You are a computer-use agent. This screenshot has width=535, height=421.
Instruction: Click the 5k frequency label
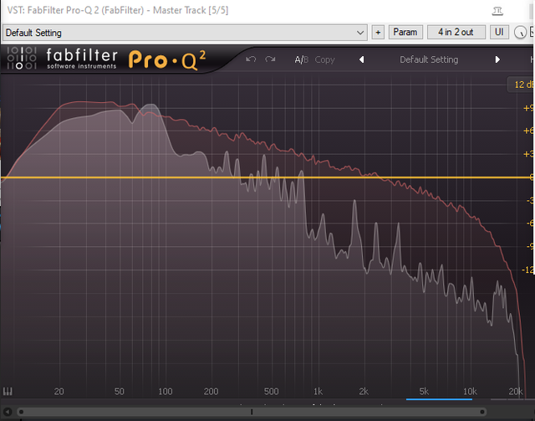pyautogui.click(x=424, y=391)
